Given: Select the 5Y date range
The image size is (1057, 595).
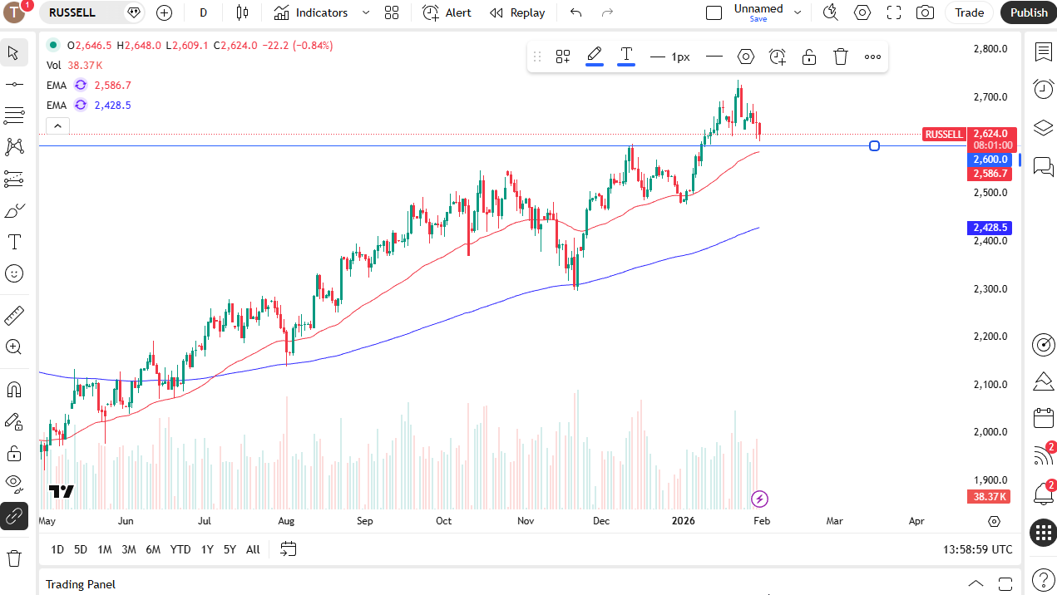Looking at the screenshot, I should tap(230, 549).
